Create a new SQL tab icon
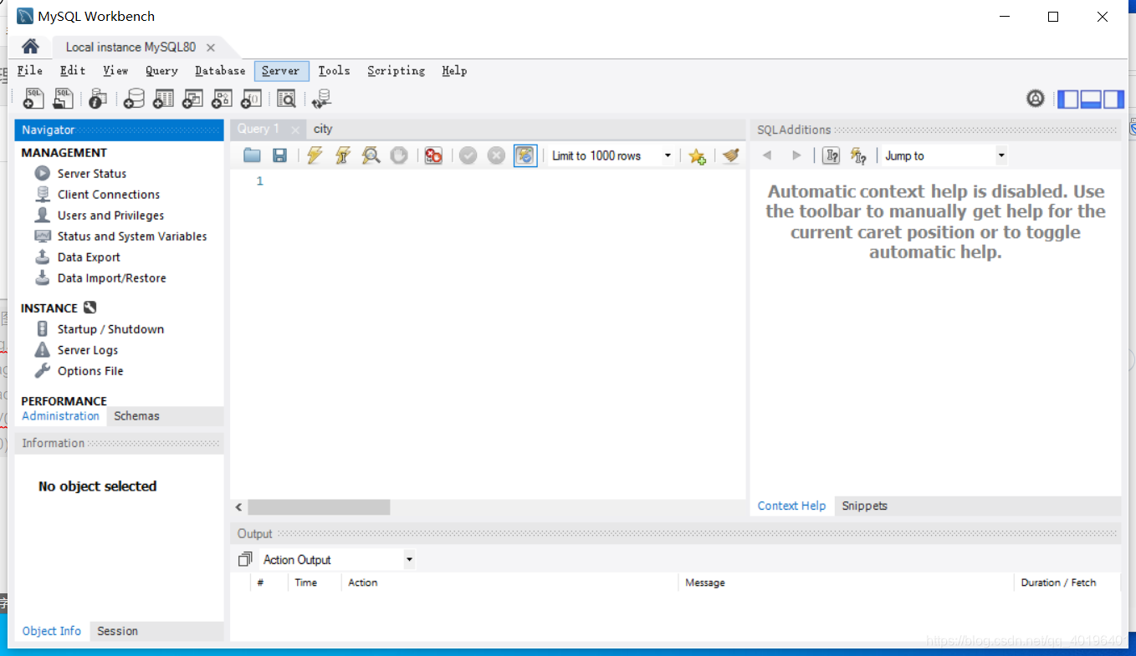This screenshot has width=1136, height=656. point(33,99)
